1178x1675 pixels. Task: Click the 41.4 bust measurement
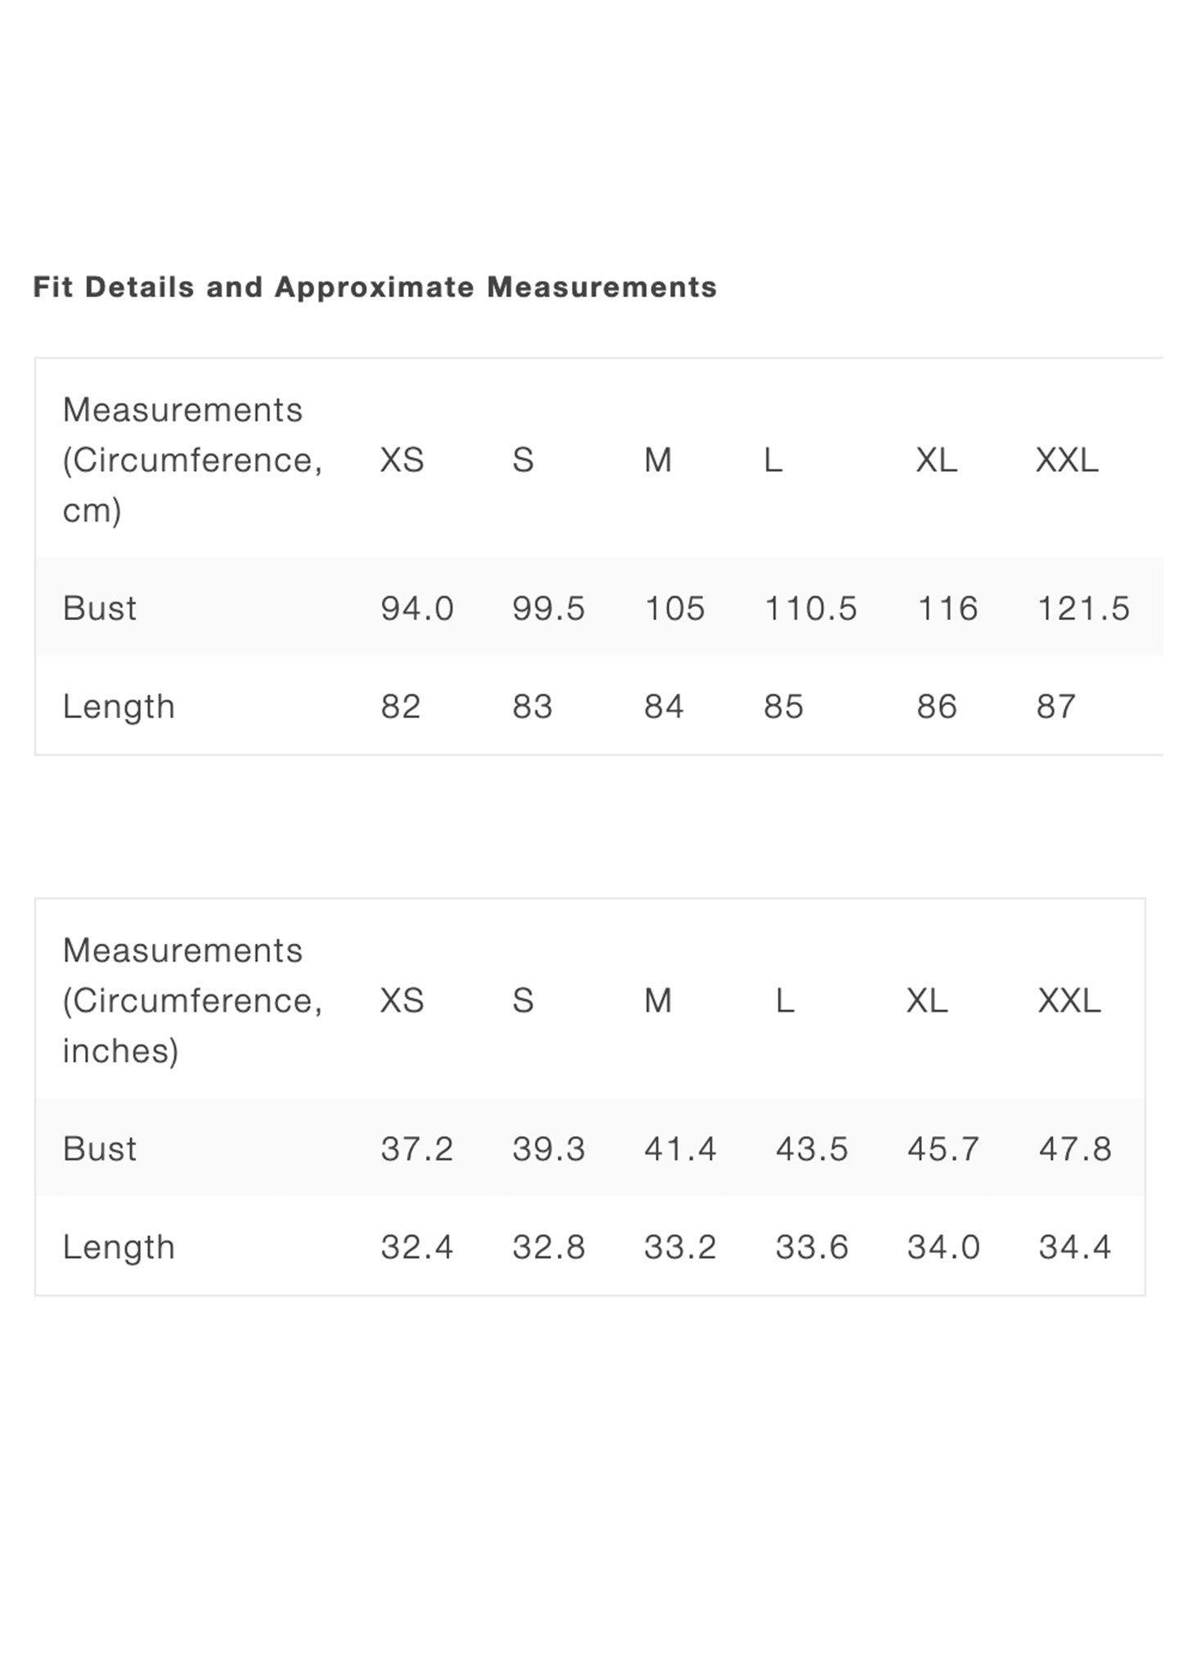tap(681, 1149)
